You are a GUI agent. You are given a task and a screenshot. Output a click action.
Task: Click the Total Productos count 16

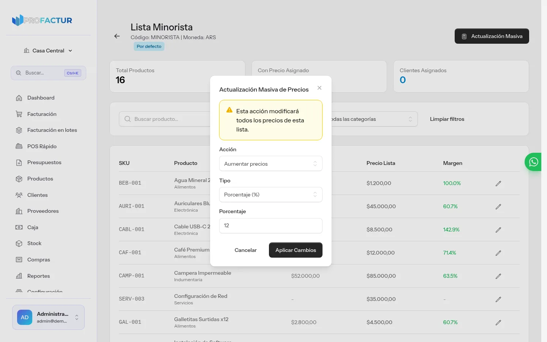120,80
